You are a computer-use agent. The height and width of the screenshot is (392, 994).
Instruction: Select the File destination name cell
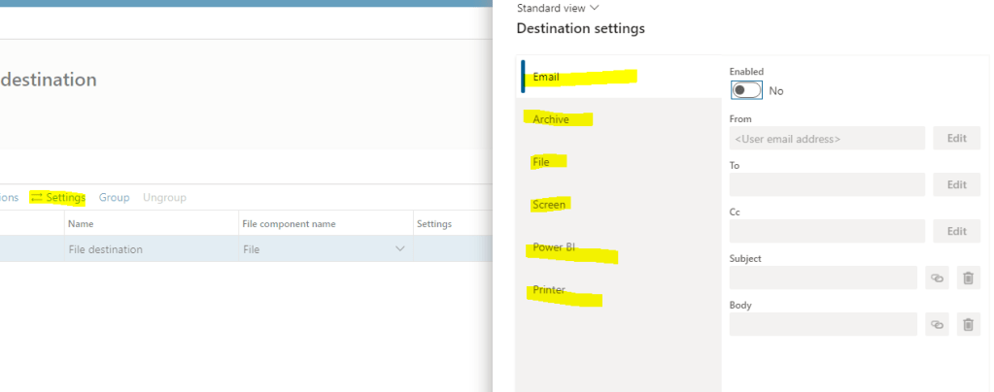(106, 249)
